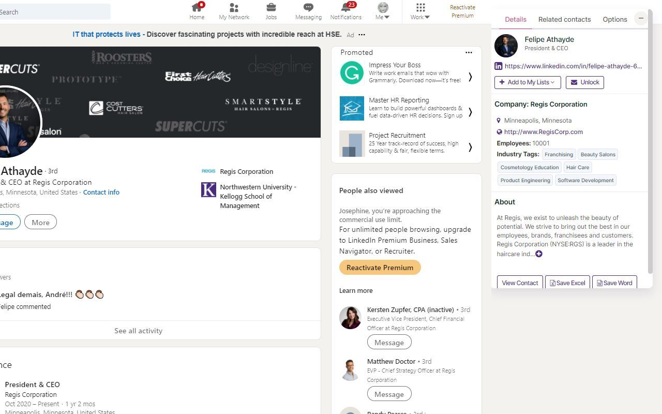Click LinkedIn icon beside profile URL
The width and height of the screenshot is (662, 414).
[x=499, y=66]
